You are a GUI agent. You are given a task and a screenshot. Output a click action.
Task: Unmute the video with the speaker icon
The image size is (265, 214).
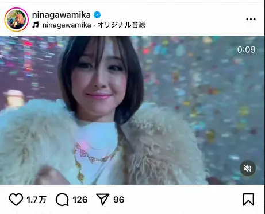(x=248, y=168)
